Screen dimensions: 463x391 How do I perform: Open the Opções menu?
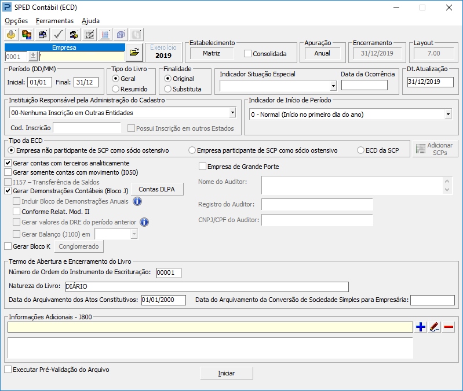(x=16, y=21)
